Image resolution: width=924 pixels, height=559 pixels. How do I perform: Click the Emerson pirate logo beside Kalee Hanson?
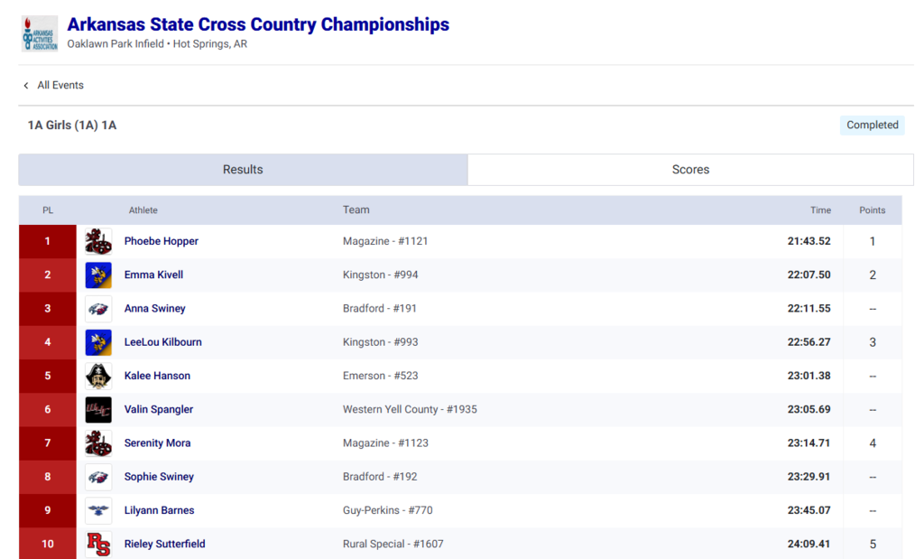[98, 376]
